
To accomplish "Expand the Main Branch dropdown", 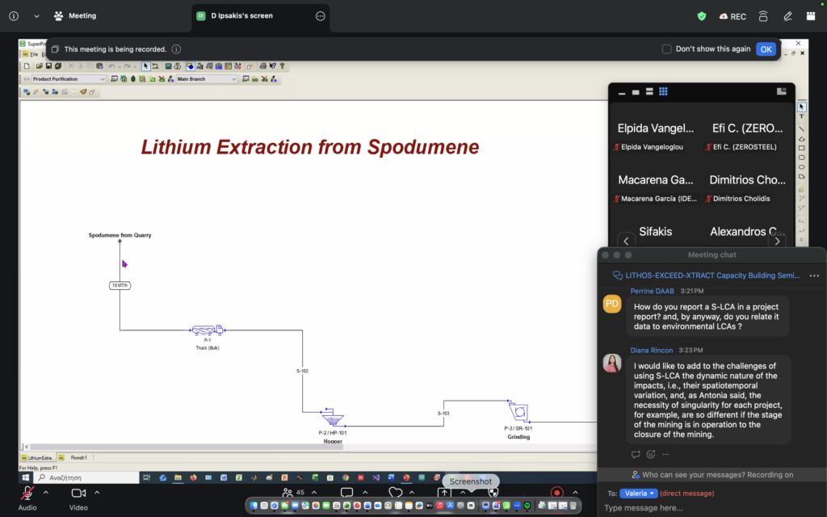I will click(x=206, y=79).
